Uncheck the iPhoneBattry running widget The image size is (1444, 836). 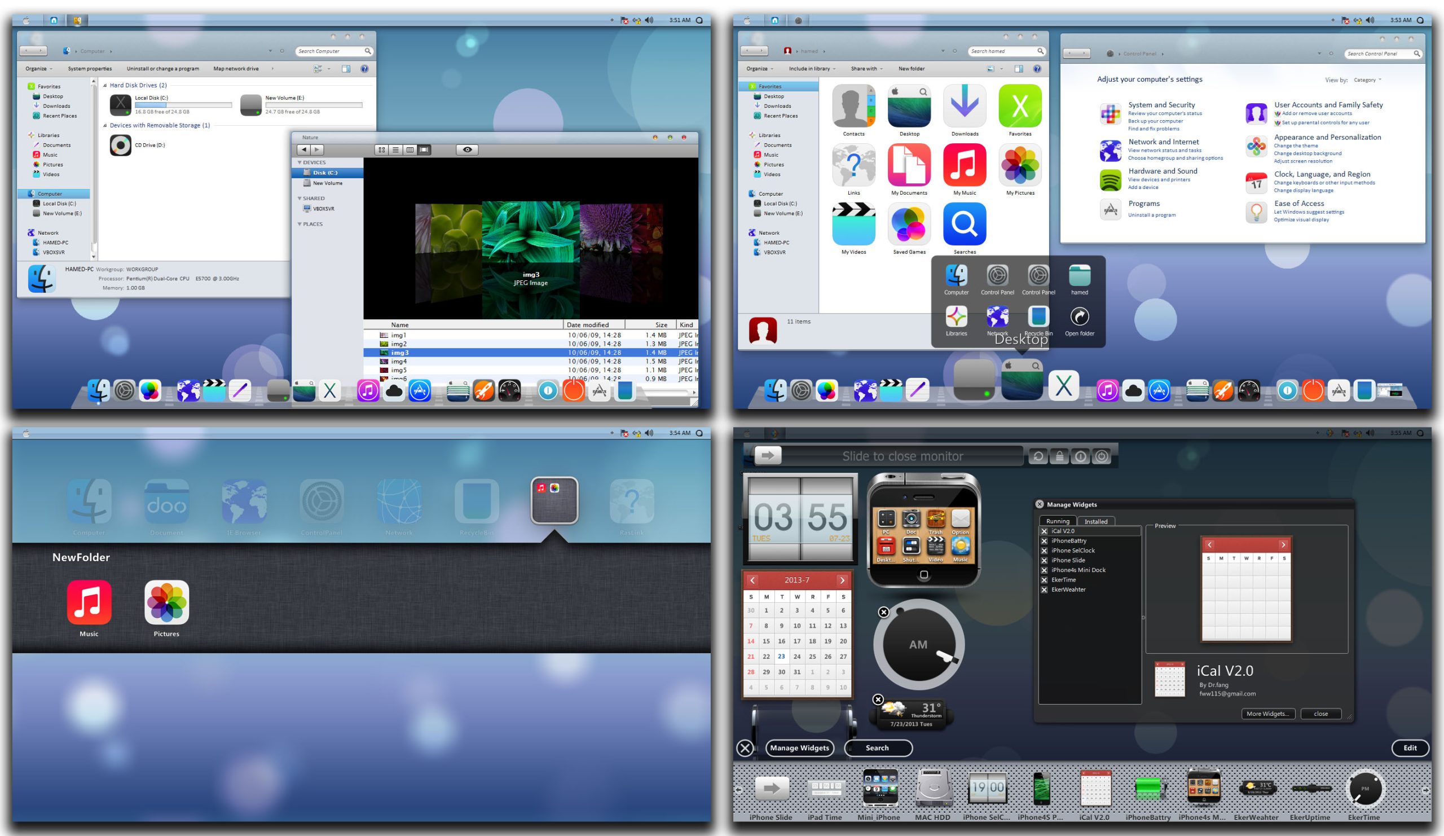pos(1044,541)
